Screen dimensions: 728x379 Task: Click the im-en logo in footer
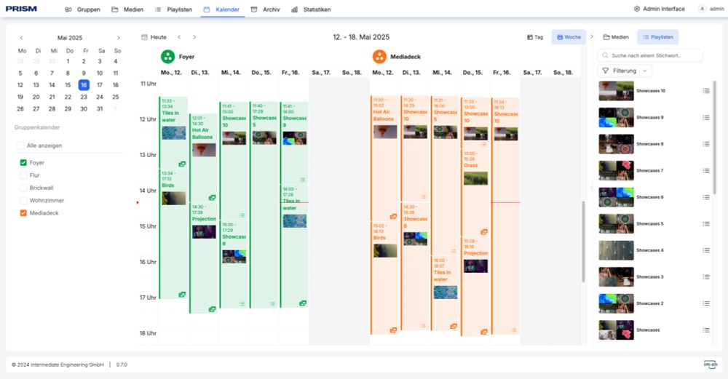pyautogui.click(x=711, y=364)
